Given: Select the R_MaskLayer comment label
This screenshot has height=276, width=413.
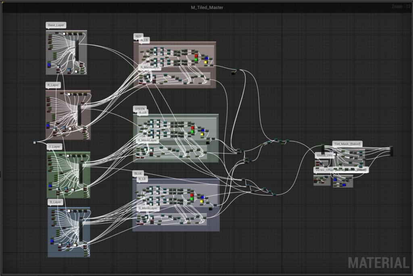Looking at the screenshot, I should point(150,67).
